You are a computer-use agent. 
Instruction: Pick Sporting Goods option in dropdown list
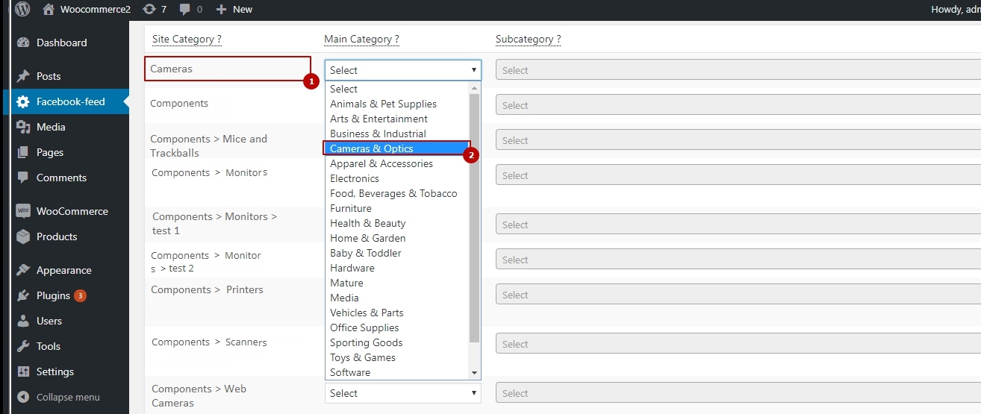366,342
